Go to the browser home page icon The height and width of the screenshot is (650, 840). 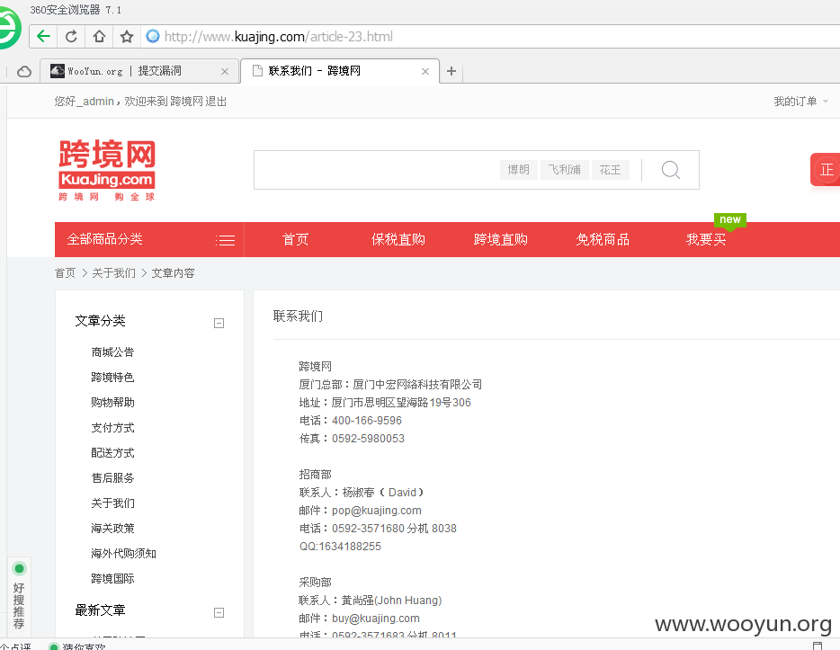click(99, 36)
